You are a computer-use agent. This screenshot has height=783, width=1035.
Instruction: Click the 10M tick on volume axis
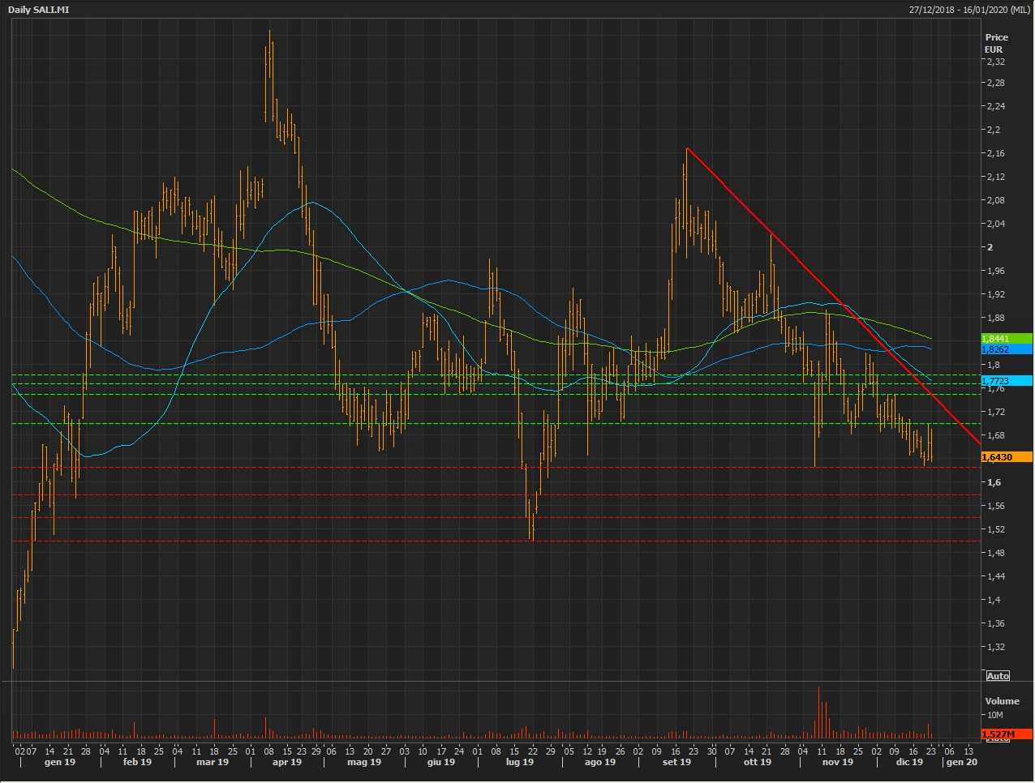(996, 715)
